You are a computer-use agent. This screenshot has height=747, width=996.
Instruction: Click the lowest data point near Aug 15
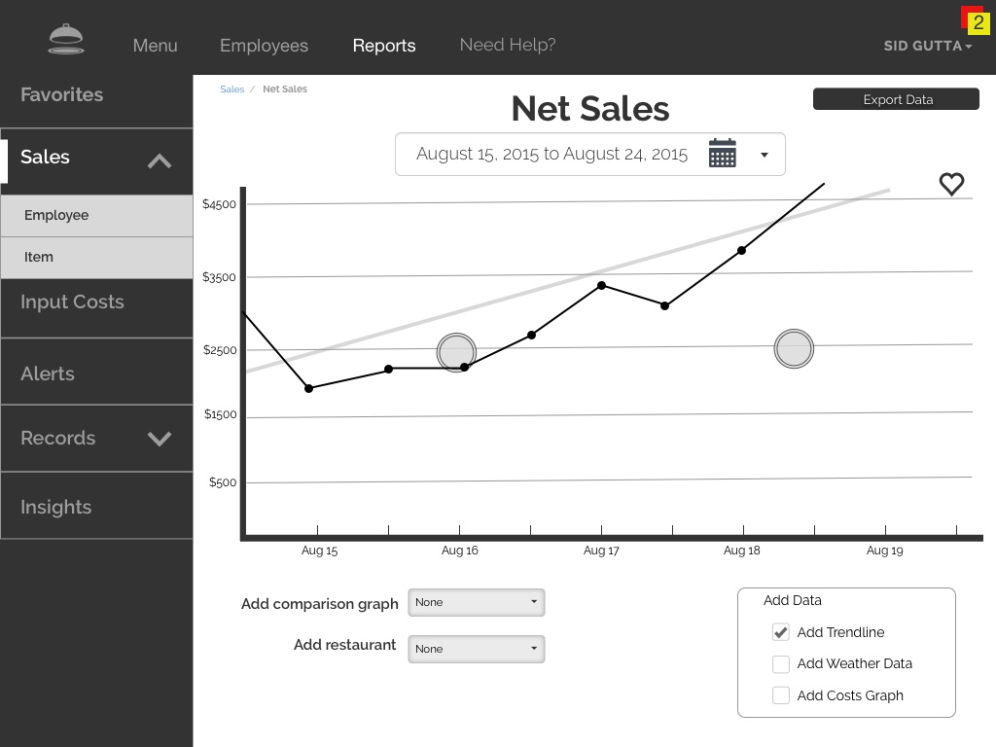point(308,388)
